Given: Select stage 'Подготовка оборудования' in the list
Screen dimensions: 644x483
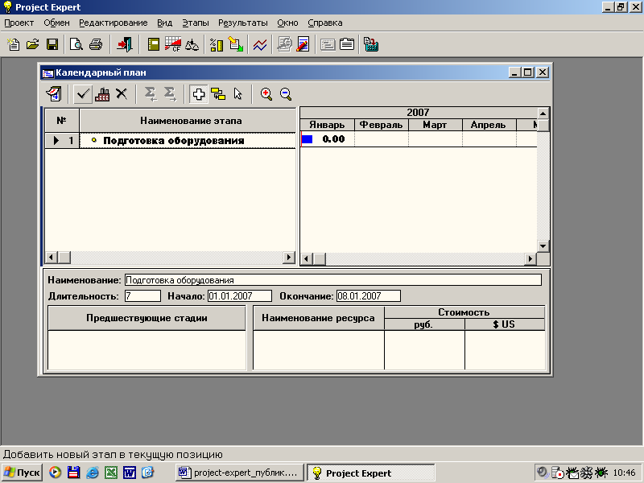Looking at the screenshot, I should click(188, 140).
